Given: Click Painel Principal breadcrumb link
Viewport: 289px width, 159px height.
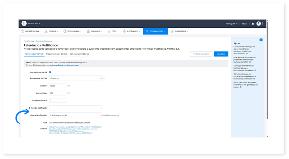Looking at the screenshot, I should click(x=29, y=41).
